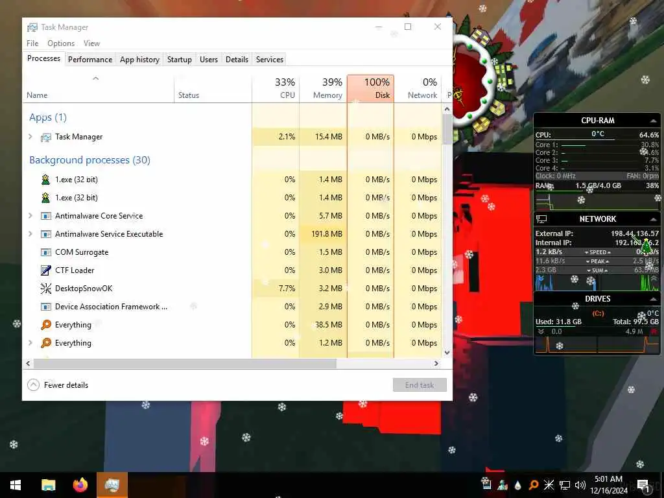Viewport: 664px width, 498px height.
Task: Click the Task Manager title bar icon
Action: [32, 27]
